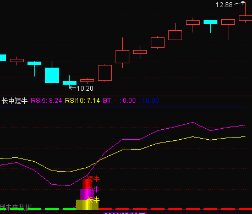Click the RSI5: 8.24 value
252x214 pixels.
pyautogui.click(x=46, y=101)
